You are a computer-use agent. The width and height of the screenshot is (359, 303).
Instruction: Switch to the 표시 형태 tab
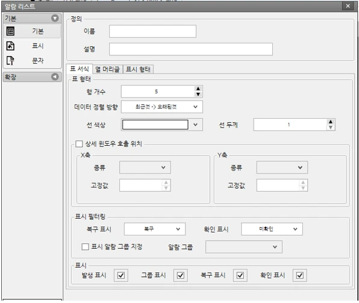pyautogui.click(x=138, y=69)
